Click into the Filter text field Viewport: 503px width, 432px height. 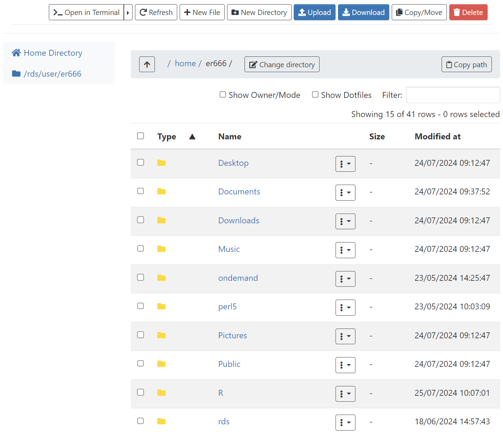tap(453, 95)
